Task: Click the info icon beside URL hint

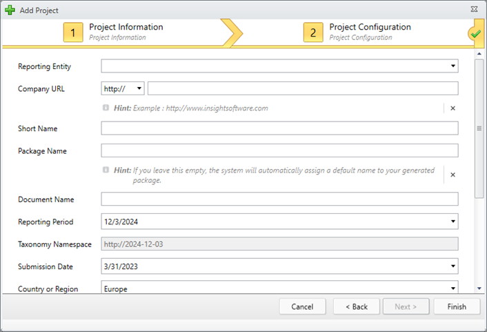Action: pyautogui.click(x=106, y=108)
